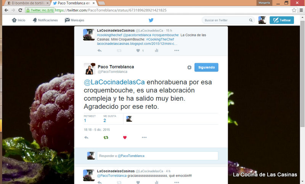This screenshot has height=184, width=305.
Task: Open the #croquembouche hashtag link
Action: [x=165, y=35]
